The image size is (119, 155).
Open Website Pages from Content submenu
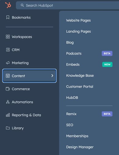[x=78, y=20]
